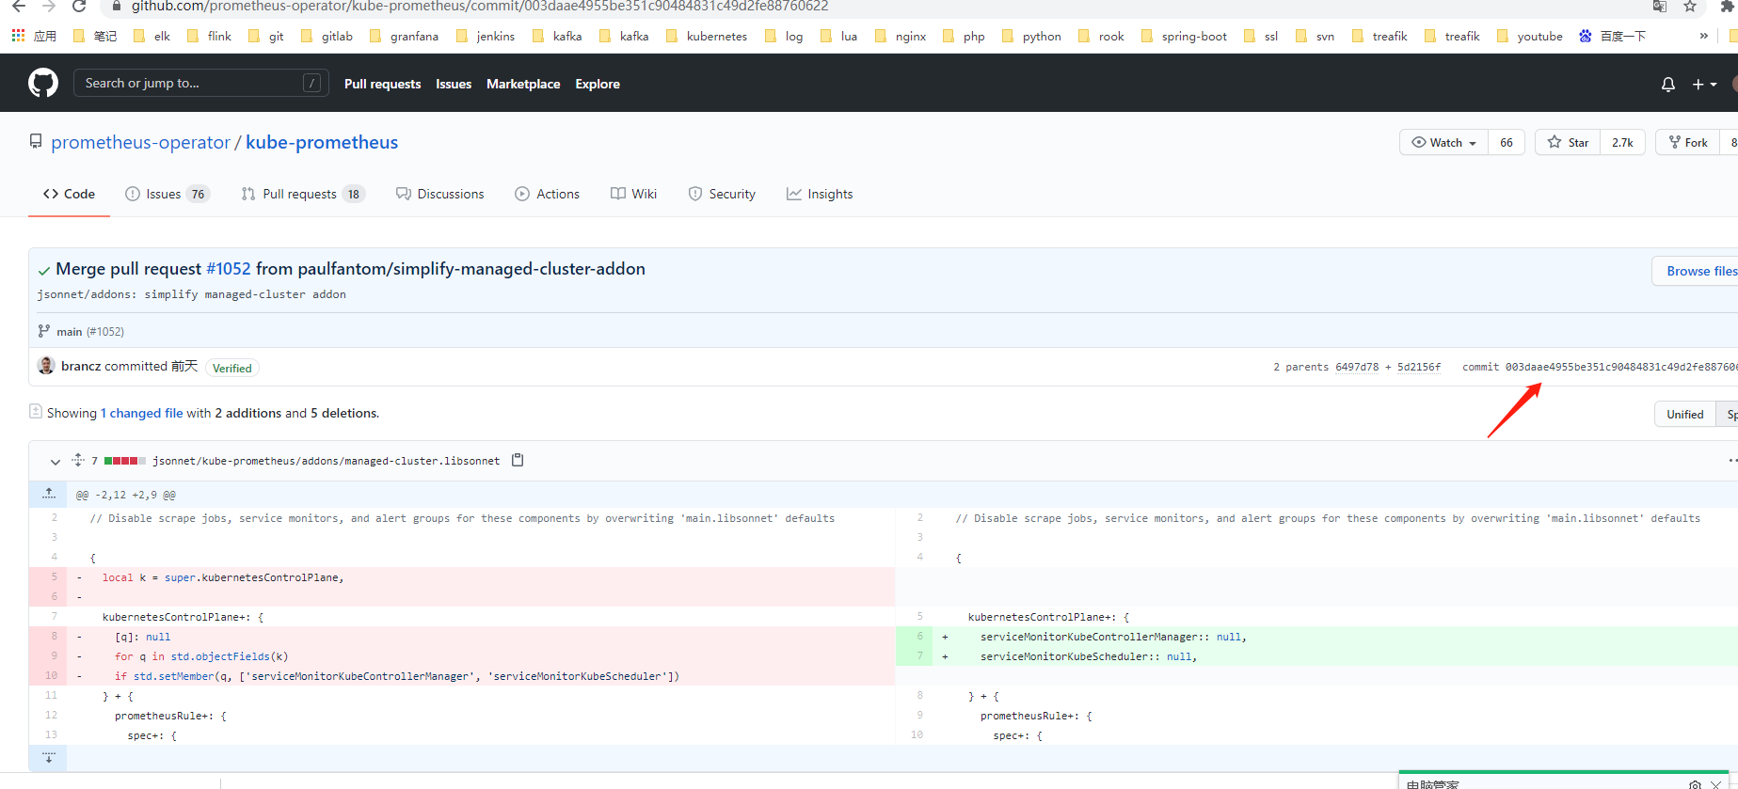Open the notifications bell
Image resolution: width=1738 pixels, height=789 pixels.
(x=1667, y=84)
